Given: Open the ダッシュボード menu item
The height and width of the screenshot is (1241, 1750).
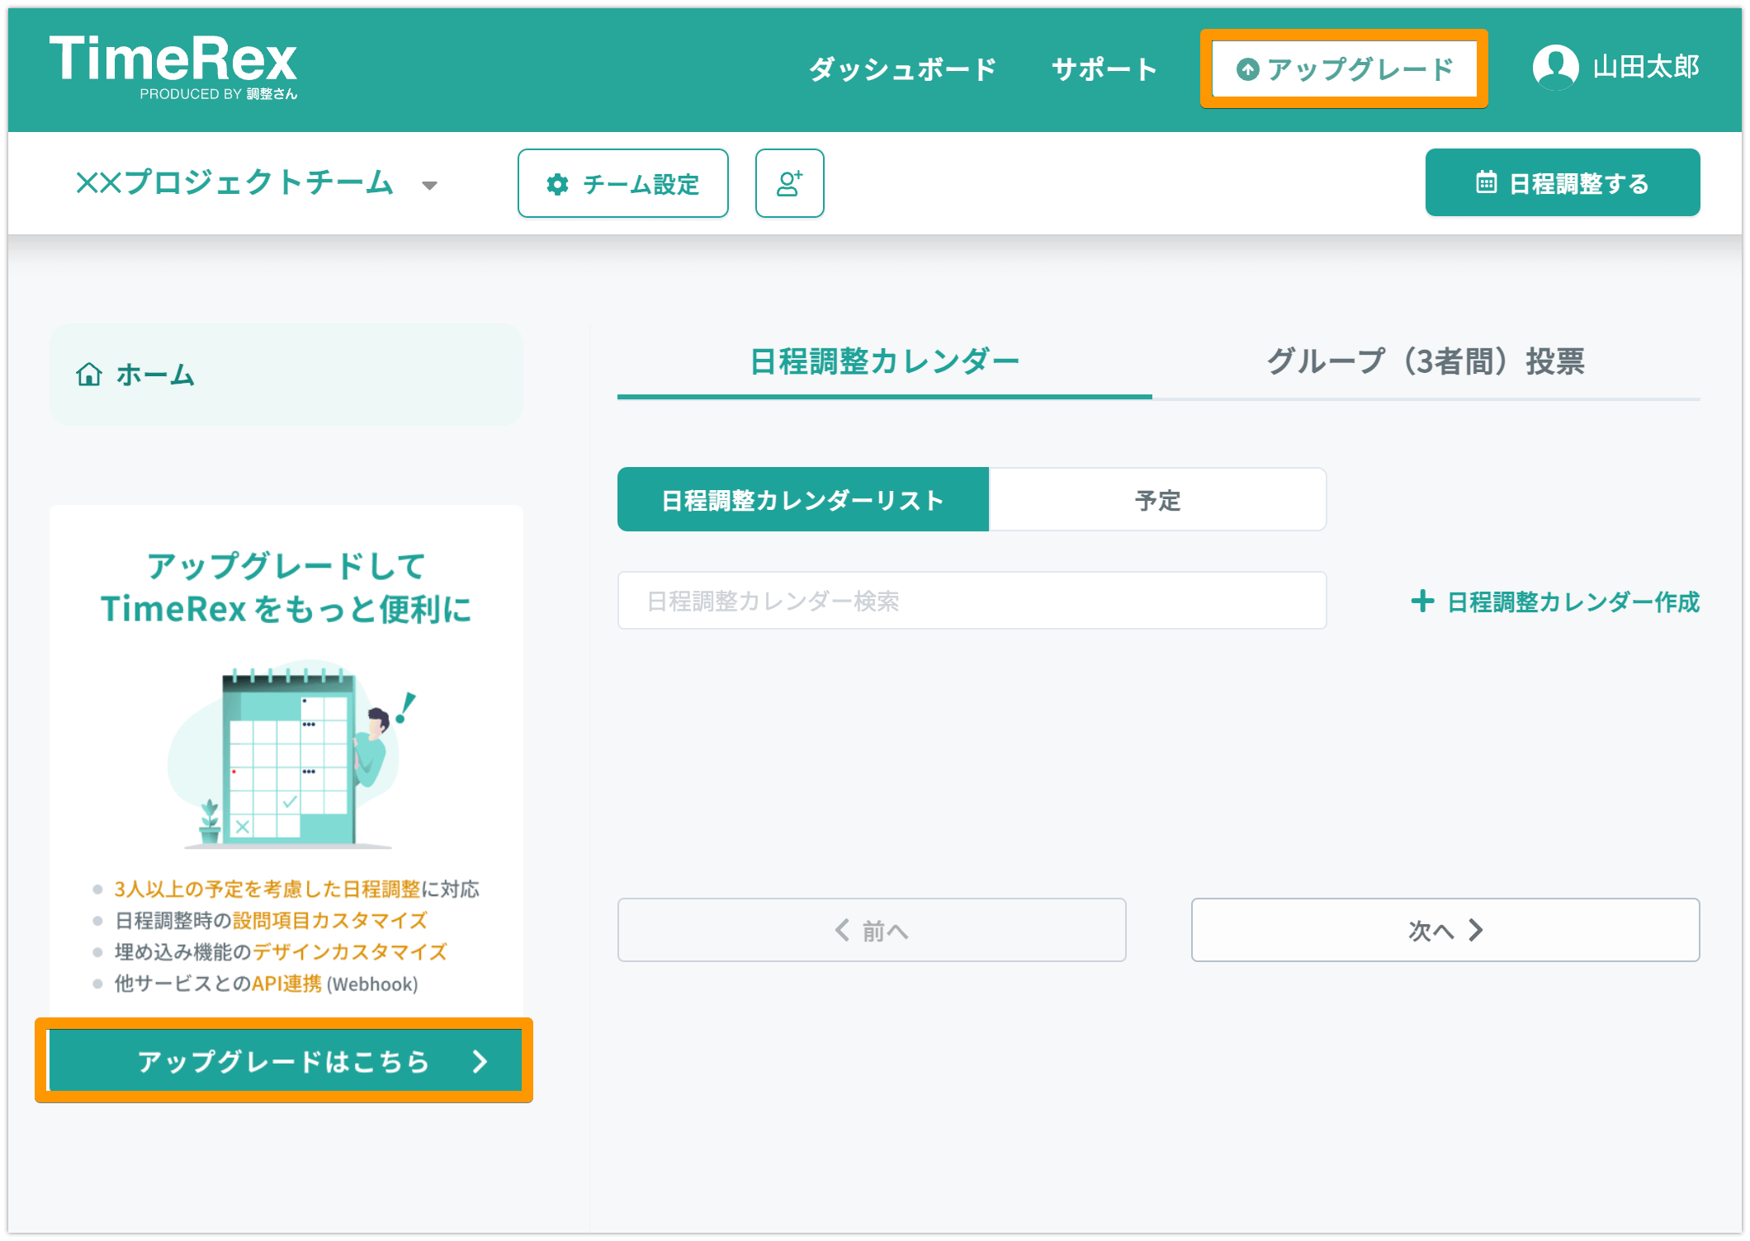Looking at the screenshot, I should click(x=903, y=68).
